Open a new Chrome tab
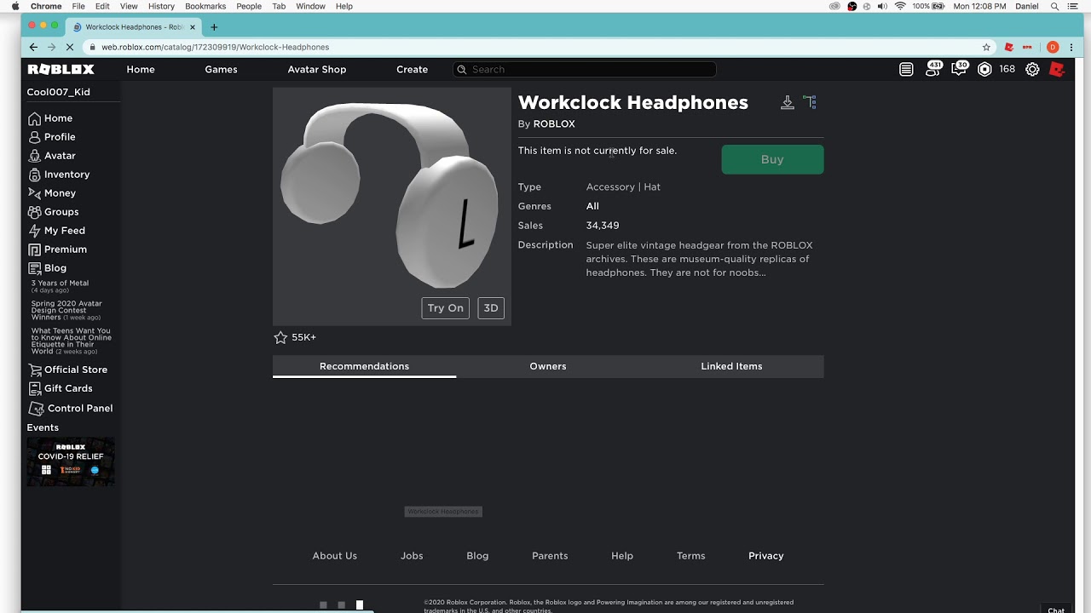Screen dimensions: 1091x613 tap(214, 27)
